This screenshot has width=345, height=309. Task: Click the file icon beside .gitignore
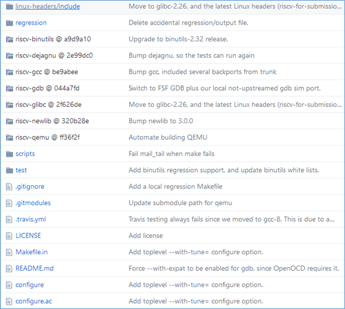click(x=9, y=187)
